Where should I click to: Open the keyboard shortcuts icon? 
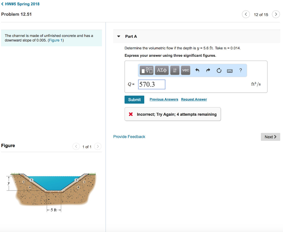230,71
